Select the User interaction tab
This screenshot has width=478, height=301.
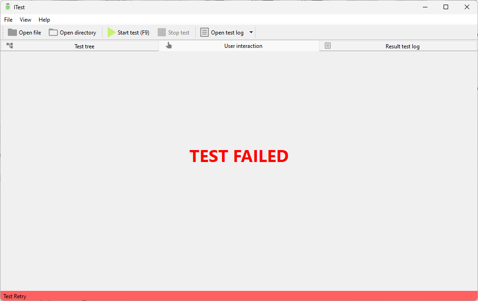239,46
